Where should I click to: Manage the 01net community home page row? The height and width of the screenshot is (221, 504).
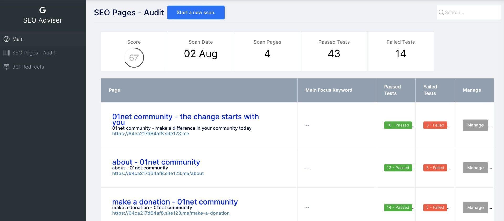475,125
